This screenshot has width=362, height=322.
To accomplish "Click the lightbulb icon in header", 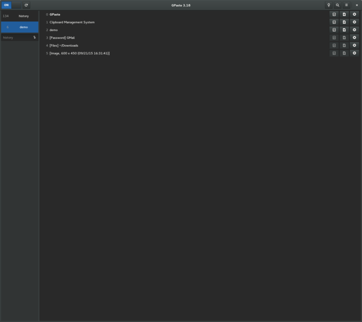I will (x=329, y=5).
